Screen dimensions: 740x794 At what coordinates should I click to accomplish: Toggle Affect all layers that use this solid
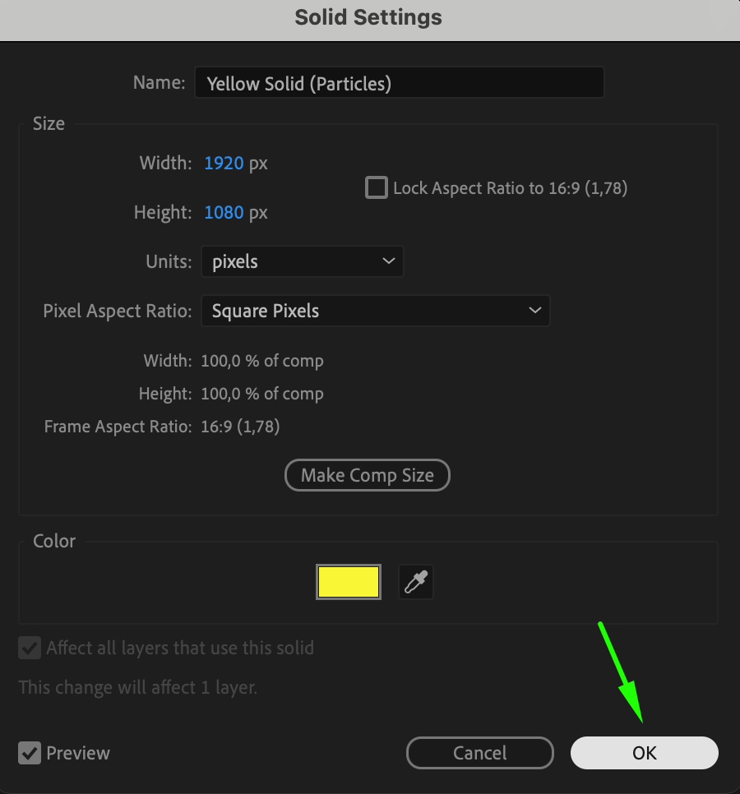click(30, 648)
